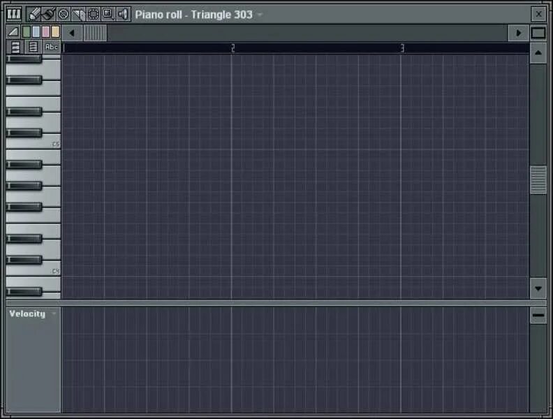
Task: Select the Zoom tool
Action: (x=108, y=14)
